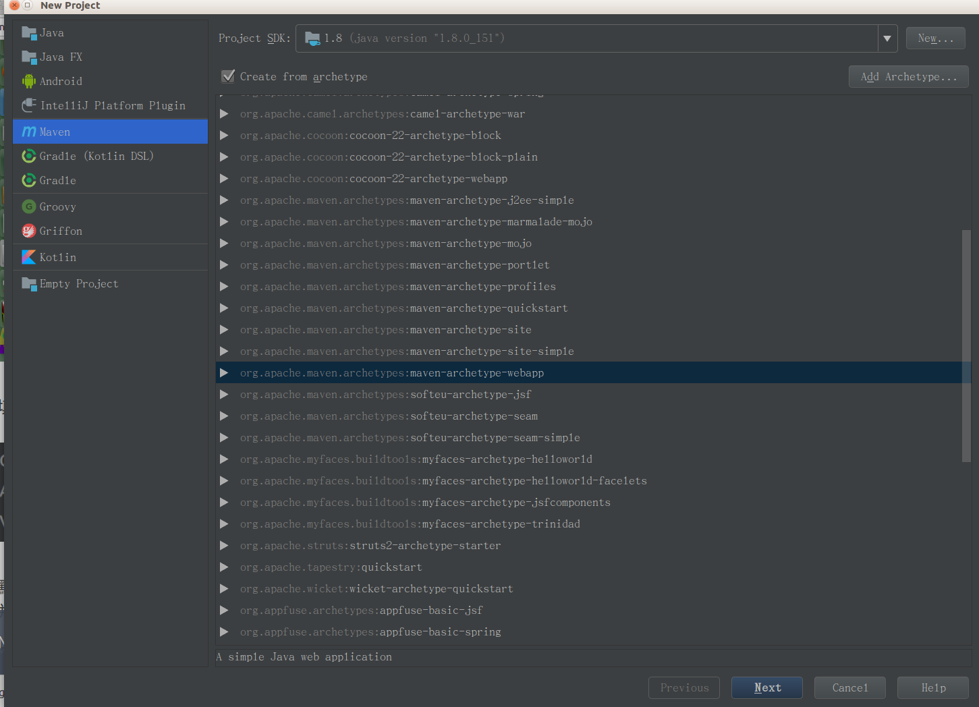The image size is (979, 707).
Task: Click the Griffon icon
Action: pos(29,231)
